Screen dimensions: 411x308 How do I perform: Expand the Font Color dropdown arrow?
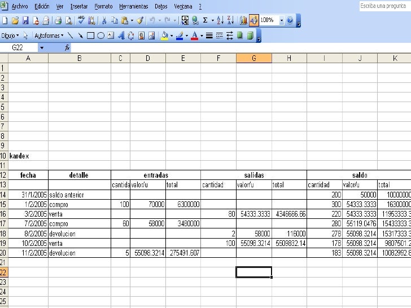pyautogui.click(x=202, y=36)
